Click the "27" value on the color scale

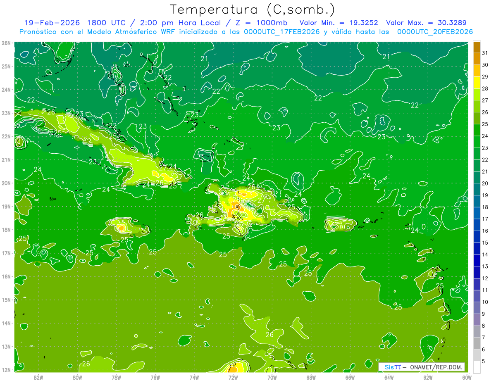(485, 100)
